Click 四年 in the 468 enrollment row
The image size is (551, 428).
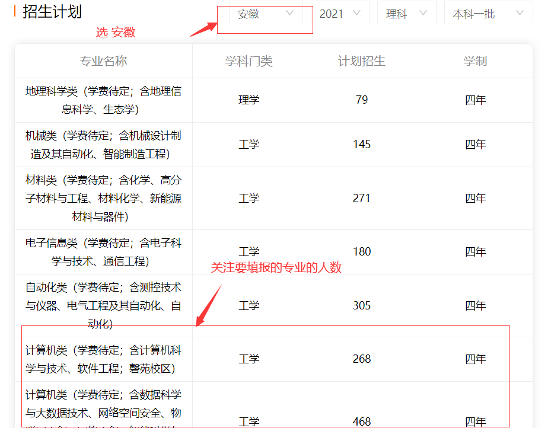[x=476, y=421]
